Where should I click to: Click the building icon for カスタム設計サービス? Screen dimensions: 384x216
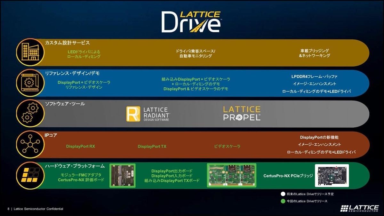pyautogui.click(x=30, y=52)
